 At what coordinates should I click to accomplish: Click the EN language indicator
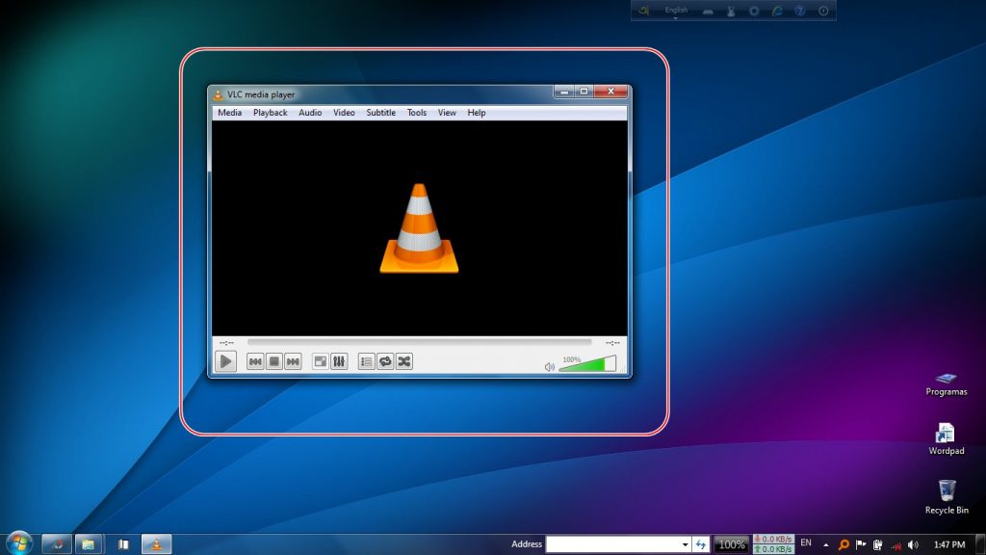[806, 543]
